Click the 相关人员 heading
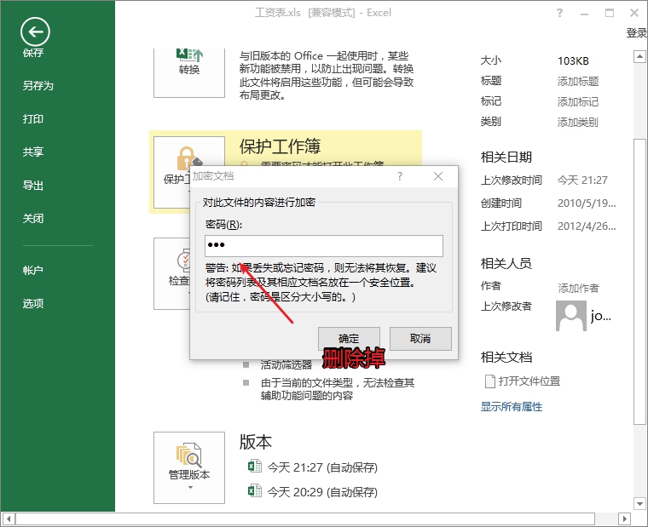648x527 pixels. pos(506,263)
